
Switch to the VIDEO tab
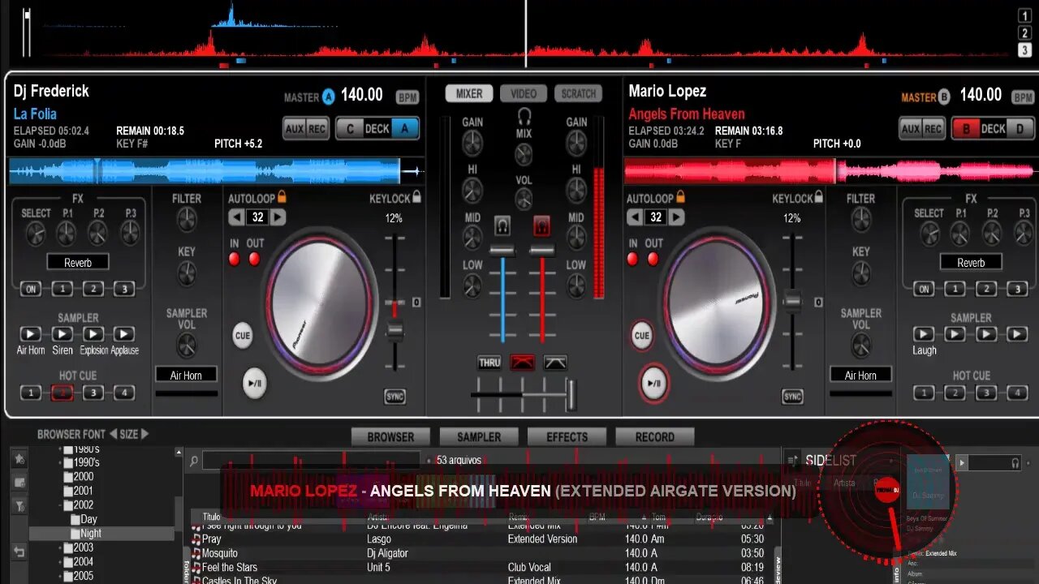pyautogui.click(x=524, y=93)
